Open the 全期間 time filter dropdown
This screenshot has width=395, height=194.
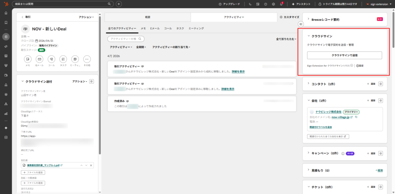(141, 47)
